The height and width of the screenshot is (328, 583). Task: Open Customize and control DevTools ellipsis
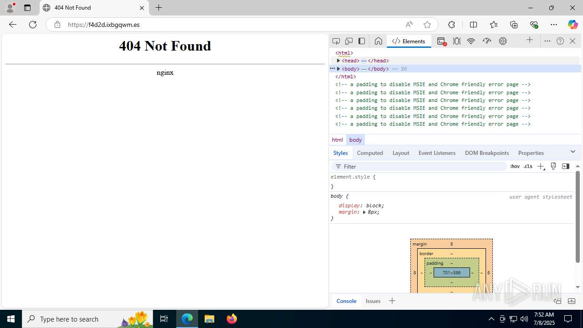(x=547, y=41)
